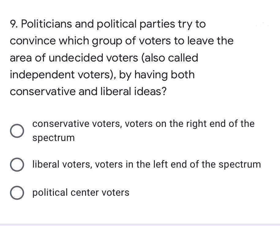The height and width of the screenshot is (226, 280).
Task: Select the liberal voters radio button
Action: point(17,165)
